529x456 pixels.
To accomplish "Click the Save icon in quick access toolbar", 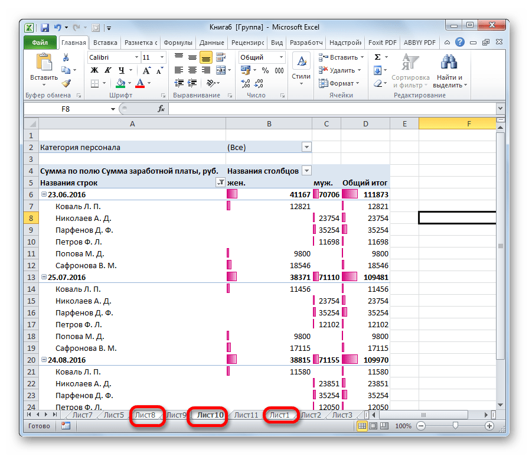I will coord(44,27).
